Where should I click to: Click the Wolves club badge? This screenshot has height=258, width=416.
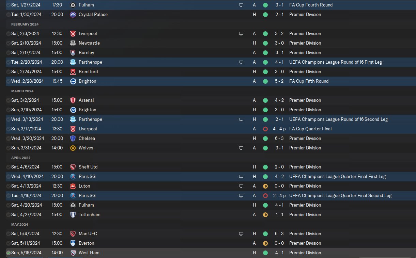(73, 148)
